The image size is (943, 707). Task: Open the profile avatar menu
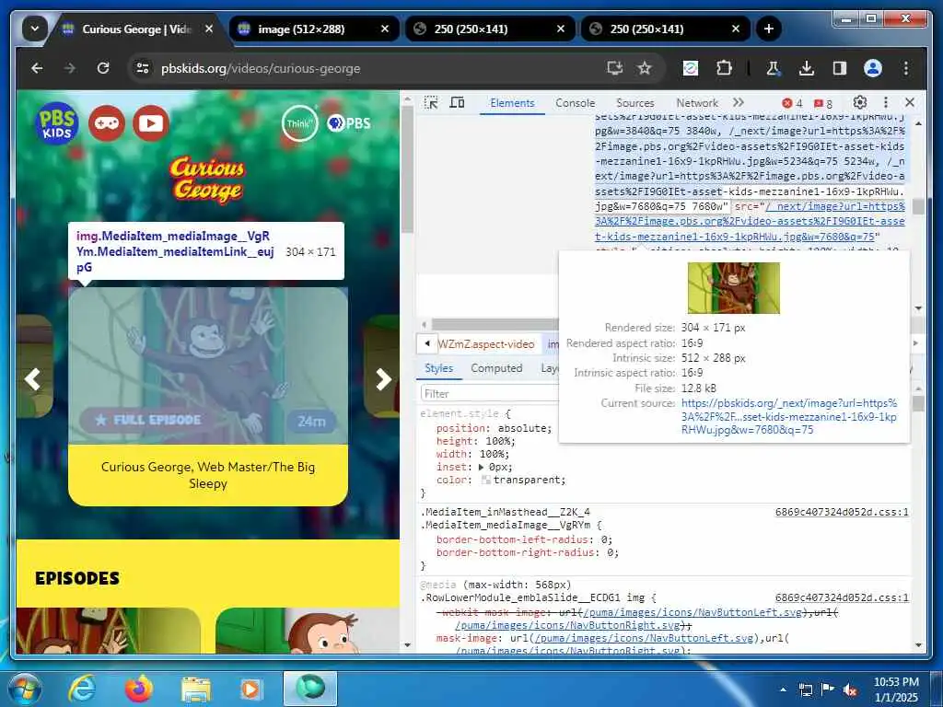point(873,68)
